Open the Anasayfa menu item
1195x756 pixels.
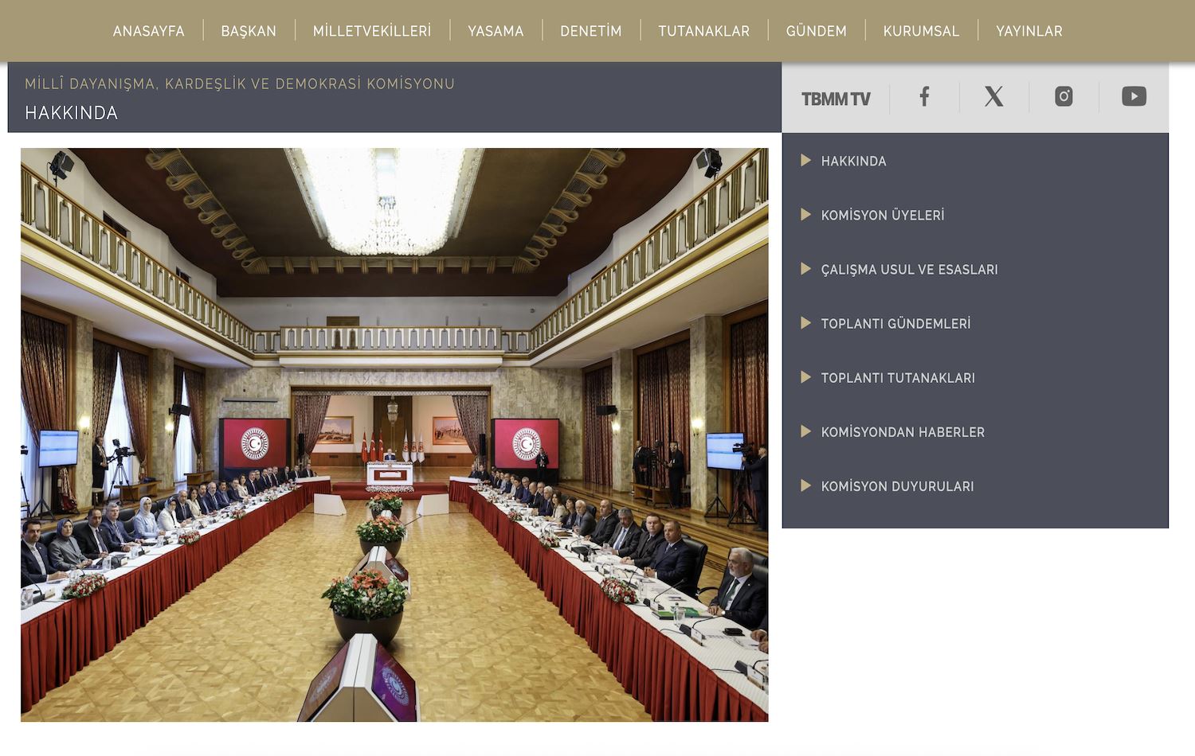click(149, 31)
